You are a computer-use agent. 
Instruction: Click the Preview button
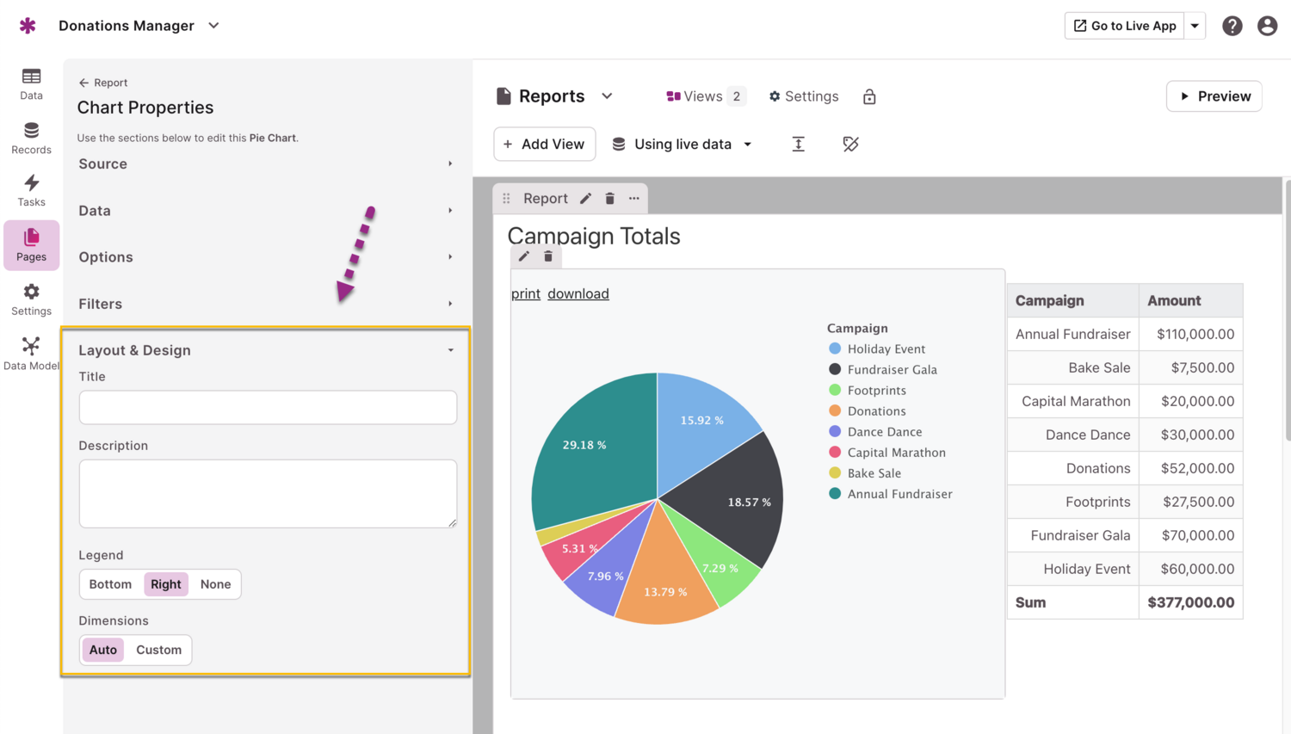1214,96
